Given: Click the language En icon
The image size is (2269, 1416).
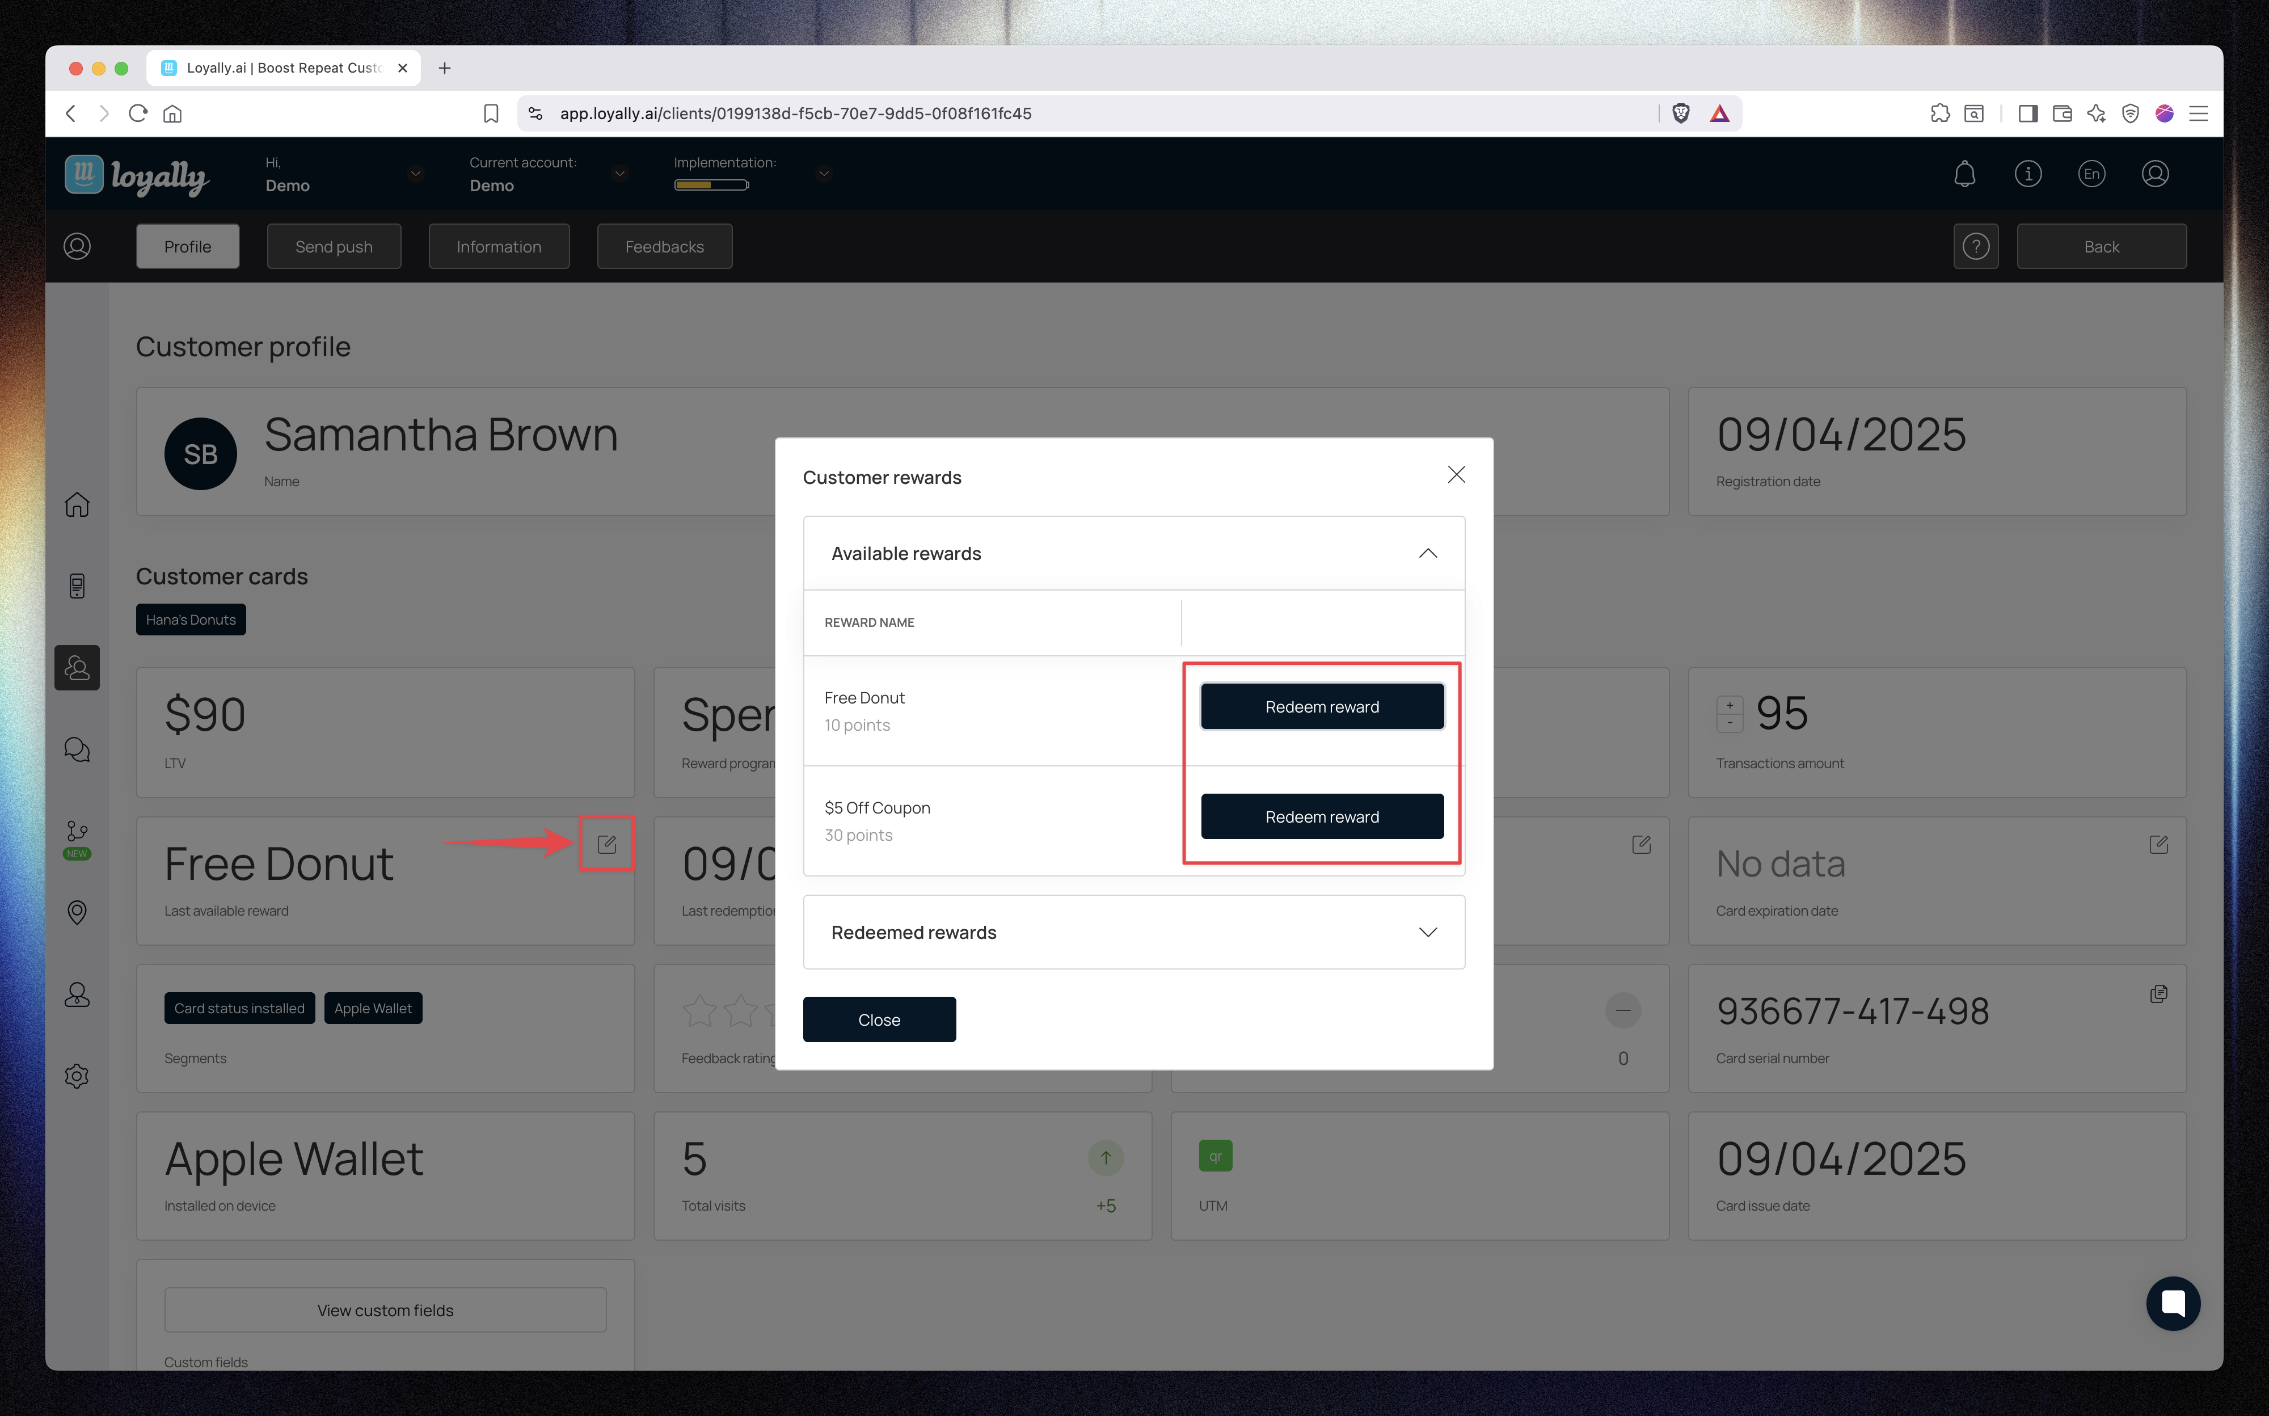Looking at the screenshot, I should click(x=2091, y=174).
